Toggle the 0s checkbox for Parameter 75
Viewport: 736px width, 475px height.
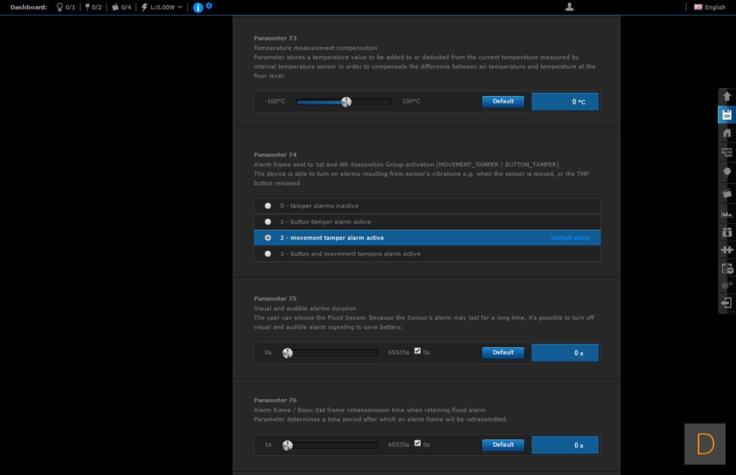pyautogui.click(x=417, y=351)
